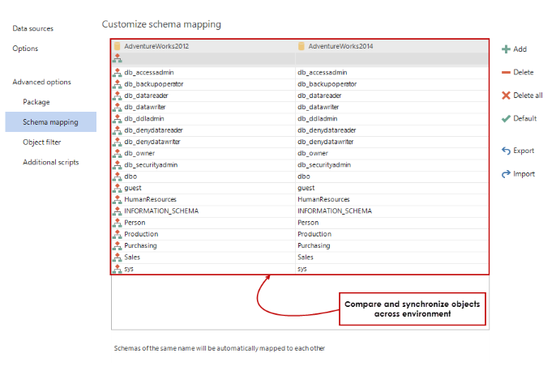Image resolution: width=556 pixels, height=366 pixels.
Task: Click schema icon beside db_ddladmin
Action: (117, 119)
